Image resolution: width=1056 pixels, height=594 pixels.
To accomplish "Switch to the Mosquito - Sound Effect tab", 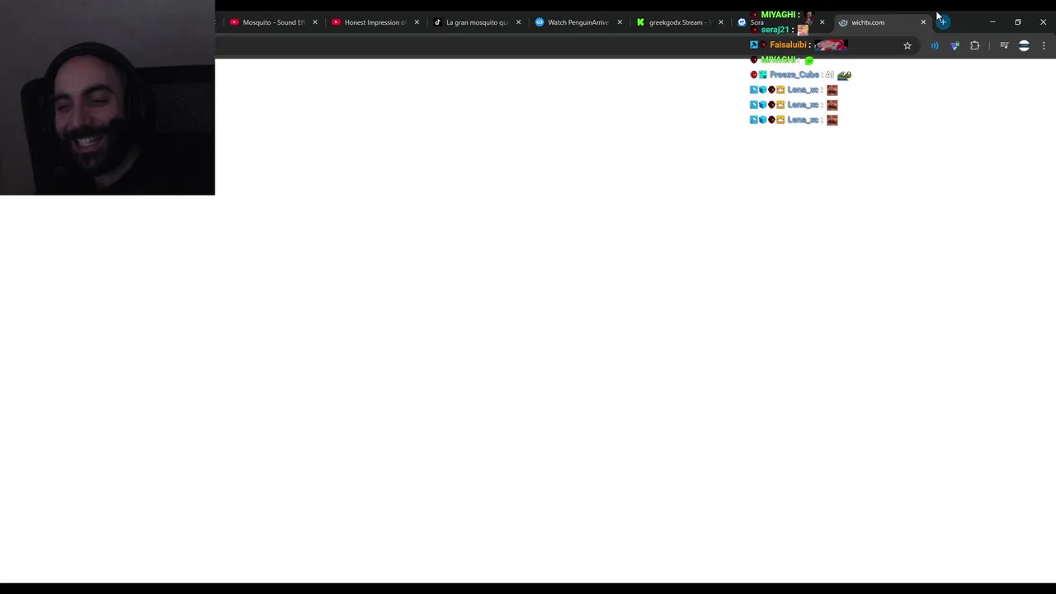I will click(274, 22).
